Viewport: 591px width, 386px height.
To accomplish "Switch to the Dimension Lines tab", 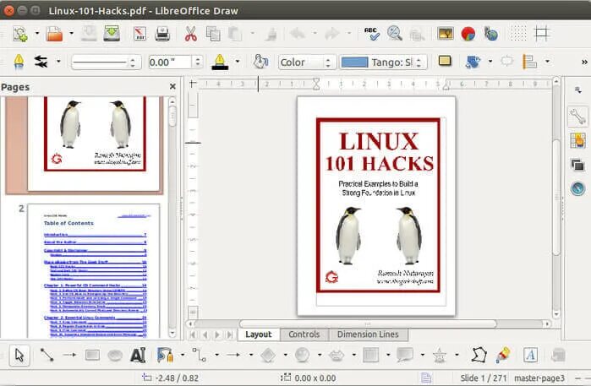I will pos(368,334).
